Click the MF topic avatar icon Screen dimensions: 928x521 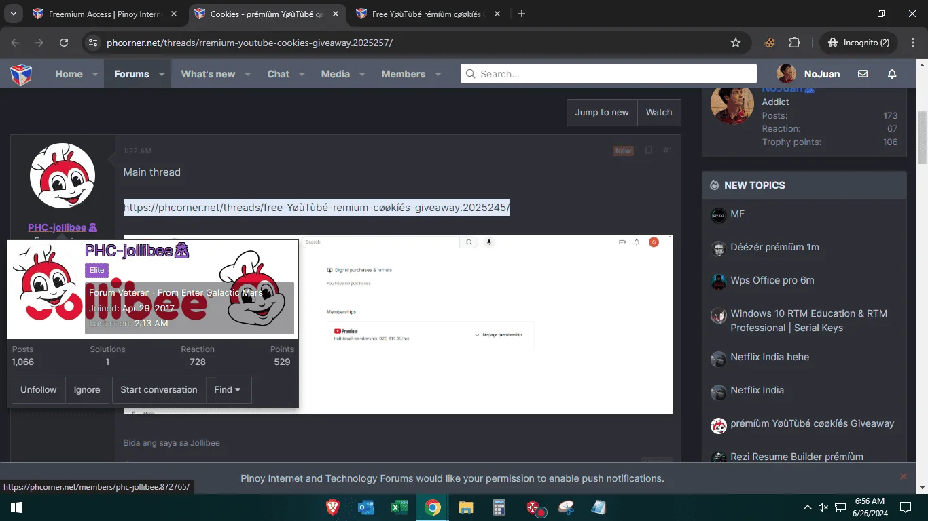click(x=719, y=216)
